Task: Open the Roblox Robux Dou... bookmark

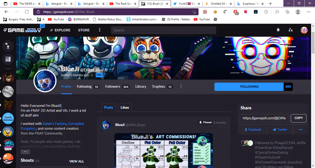Action: click(108, 19)
